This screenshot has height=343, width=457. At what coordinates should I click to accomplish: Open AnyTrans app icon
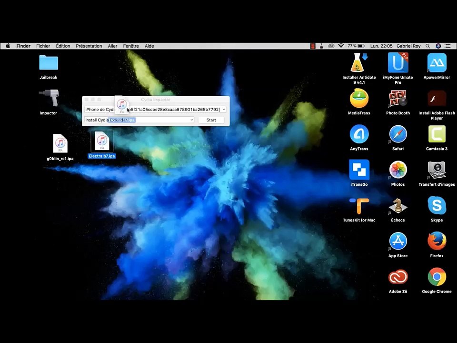click(x=359, y=134)
